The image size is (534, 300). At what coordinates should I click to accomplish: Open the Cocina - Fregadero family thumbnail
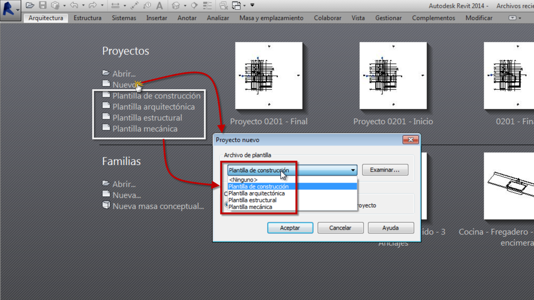click(509, 186)
